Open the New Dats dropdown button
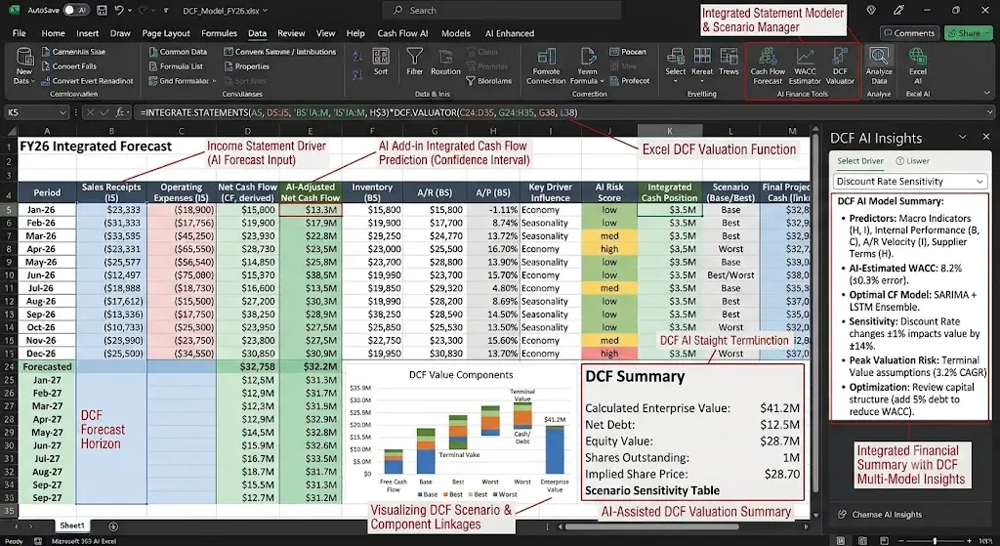The image size is (1000, 546). (x=23, y=65)
